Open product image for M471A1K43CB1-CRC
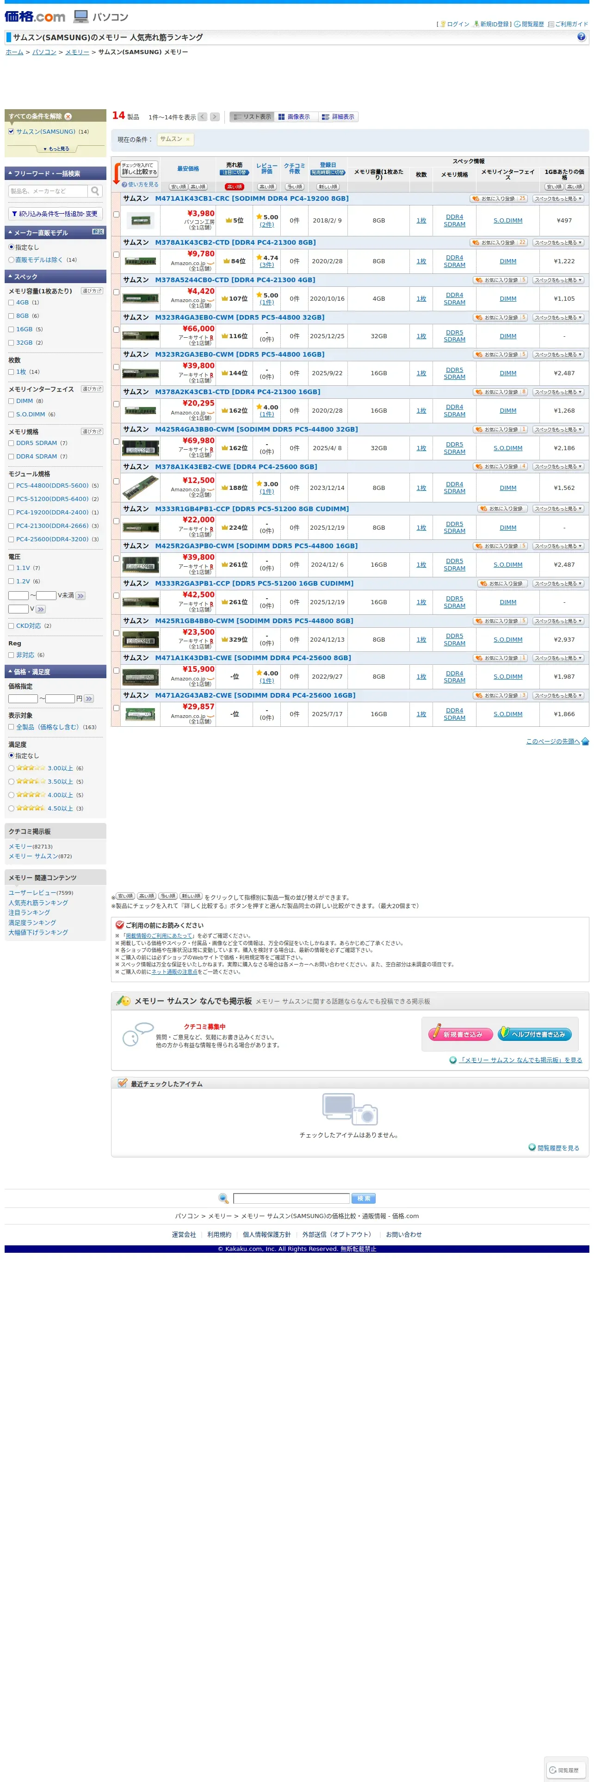The image size is (594, 1782). [140, 221]
